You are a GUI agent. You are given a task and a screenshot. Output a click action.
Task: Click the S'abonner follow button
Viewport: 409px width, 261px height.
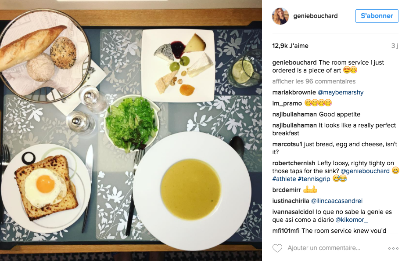[x=377, y=16]
